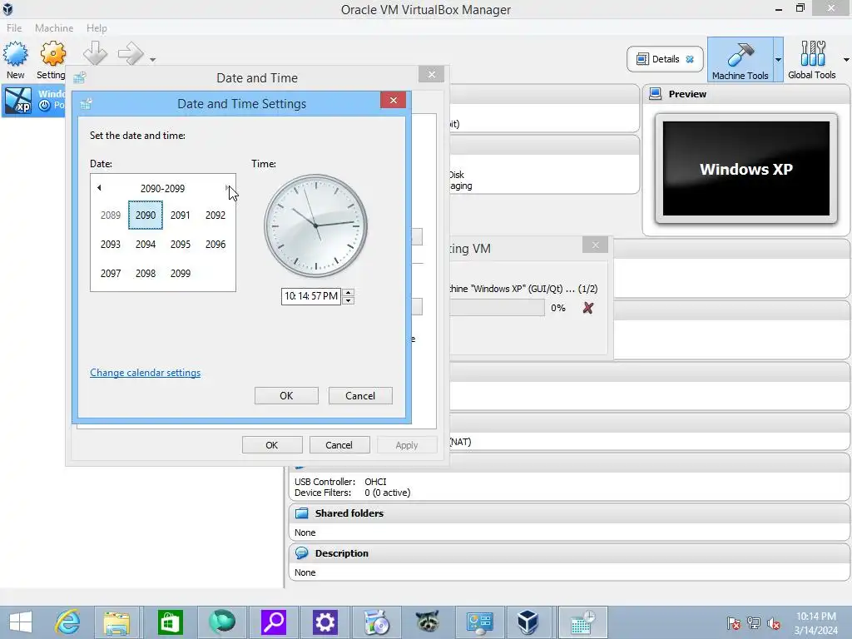Image resolution: width=852 pixels, height=639 pixels.
Task: Decrease time with the down spinner arrow
Action: coord(349,300)
